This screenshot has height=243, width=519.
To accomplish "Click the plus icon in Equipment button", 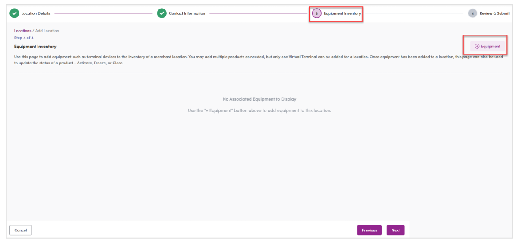I will click(x=477, y=47).
